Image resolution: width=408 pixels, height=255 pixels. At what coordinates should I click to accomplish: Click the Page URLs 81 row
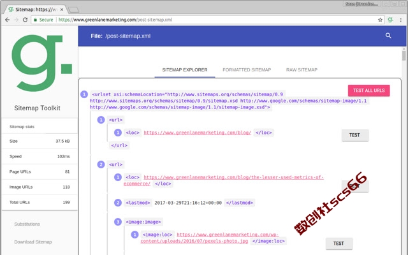point(40,171)
